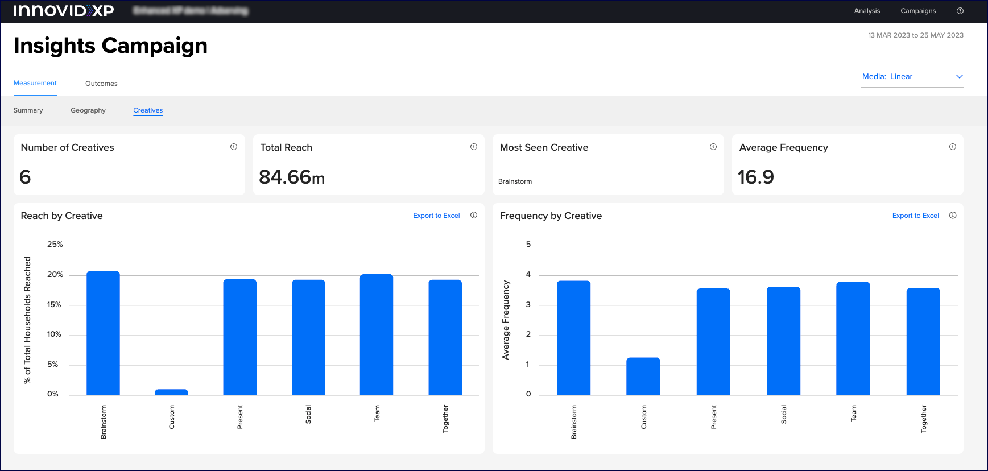
Task: Click the Social bar in Reach chart
Action: pos(308,337)
